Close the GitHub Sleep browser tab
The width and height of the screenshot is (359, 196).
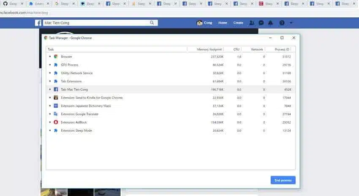22,4
